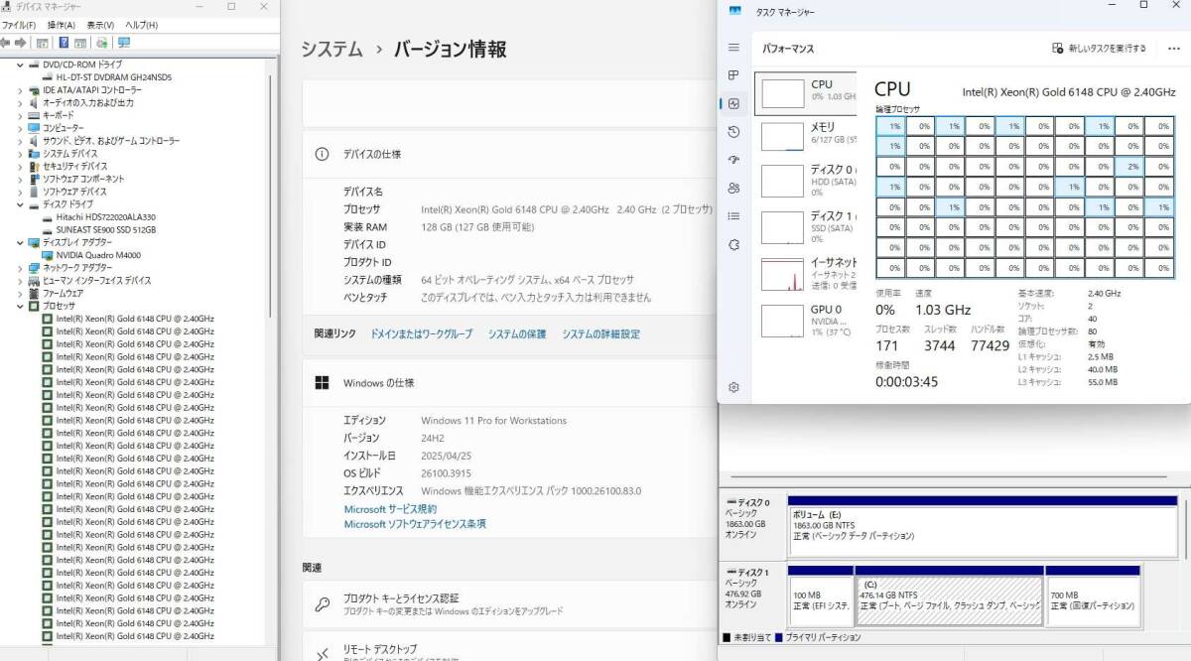The image size is (1191, 661).
Task: Open the ファイル(F) menu in Device Manager
Action: click(x=19, y=25)
